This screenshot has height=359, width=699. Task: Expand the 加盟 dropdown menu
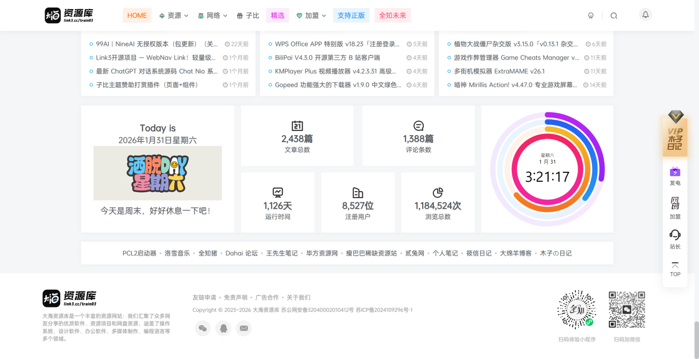[x=311, y=16]
